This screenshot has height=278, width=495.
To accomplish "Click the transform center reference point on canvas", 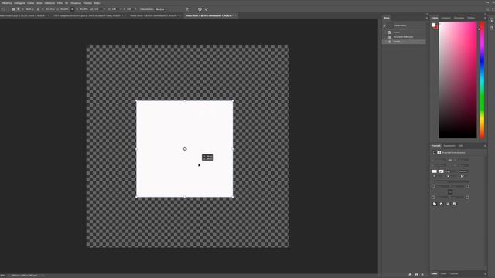I will (x=185, y=149).
